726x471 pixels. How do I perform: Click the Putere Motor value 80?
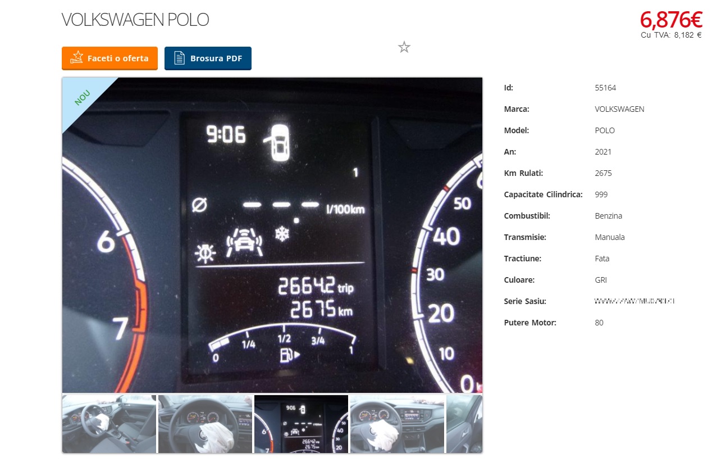point(599,323)
